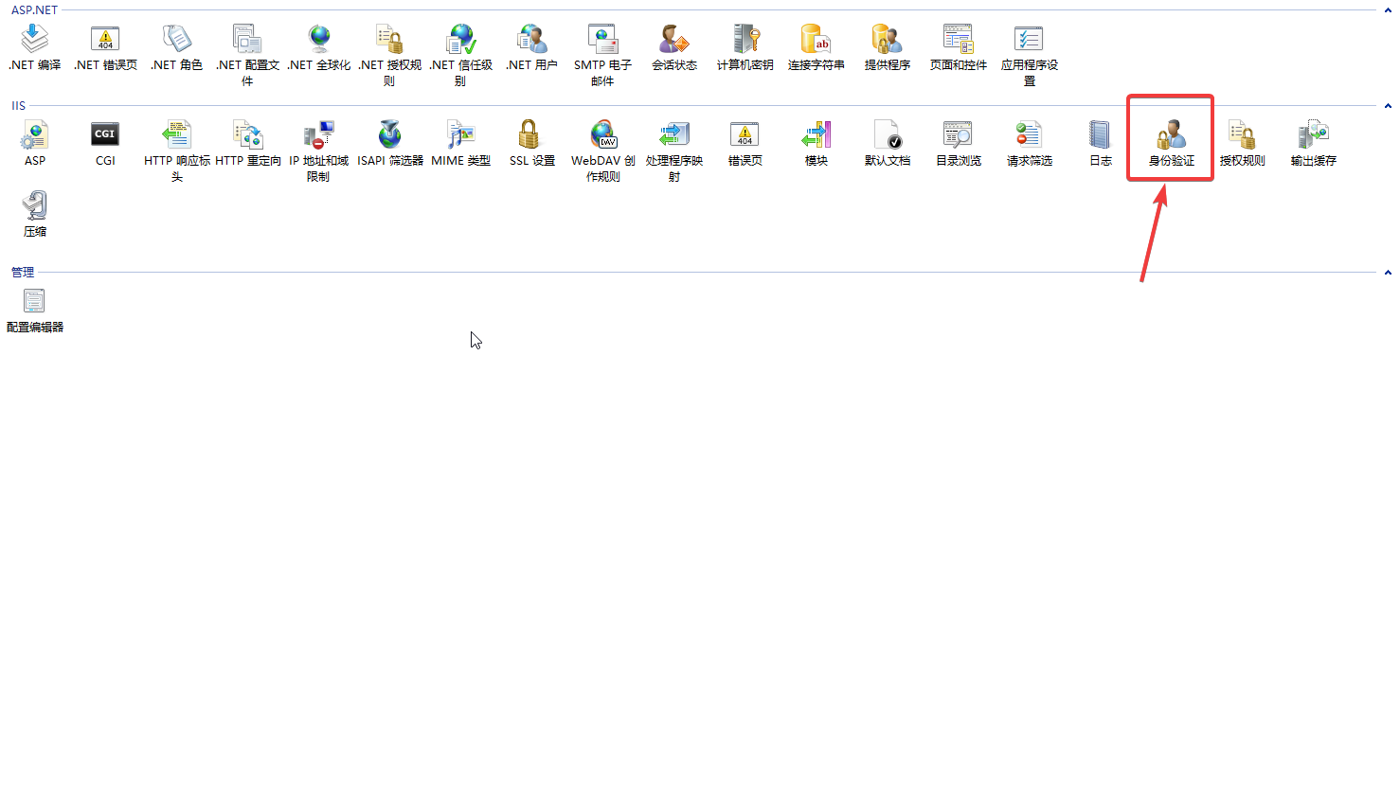Open MIME 类型 icon
Image resolution: width=1400 pixels, height=799 pixels.
click(461, 134)
